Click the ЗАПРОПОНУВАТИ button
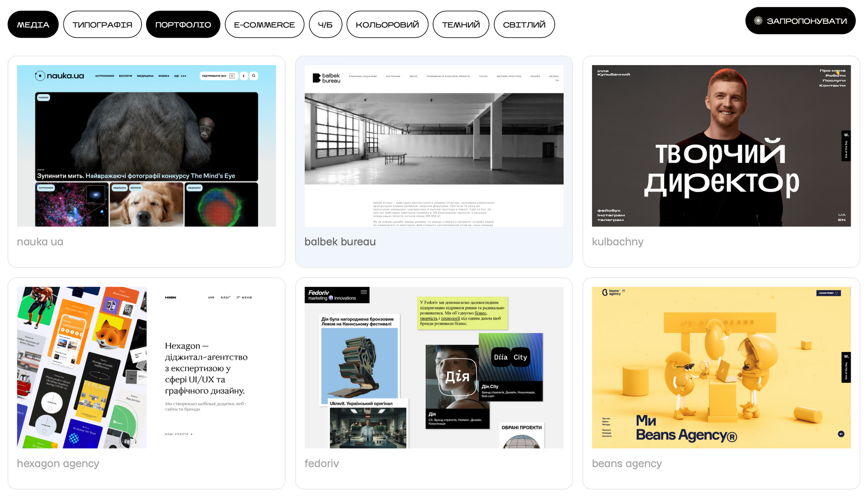This screenshot has width=868, height=498. coord(806,21)
